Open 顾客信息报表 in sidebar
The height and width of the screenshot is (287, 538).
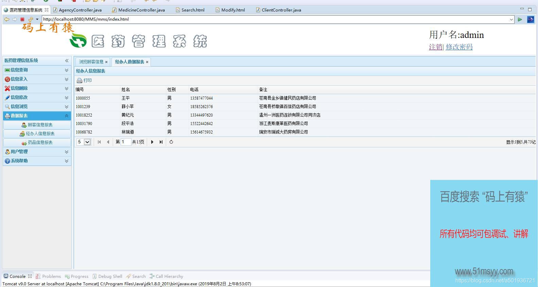pos(37,125)
